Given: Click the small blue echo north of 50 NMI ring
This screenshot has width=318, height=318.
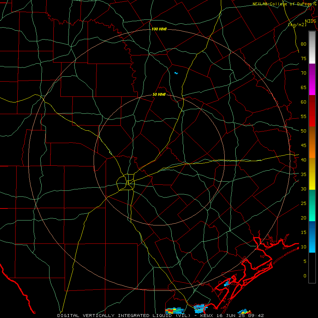Looking at the screenshot, I should (x=176, y=73).
